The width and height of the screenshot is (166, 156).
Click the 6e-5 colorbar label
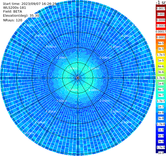(x=161, y=43)
